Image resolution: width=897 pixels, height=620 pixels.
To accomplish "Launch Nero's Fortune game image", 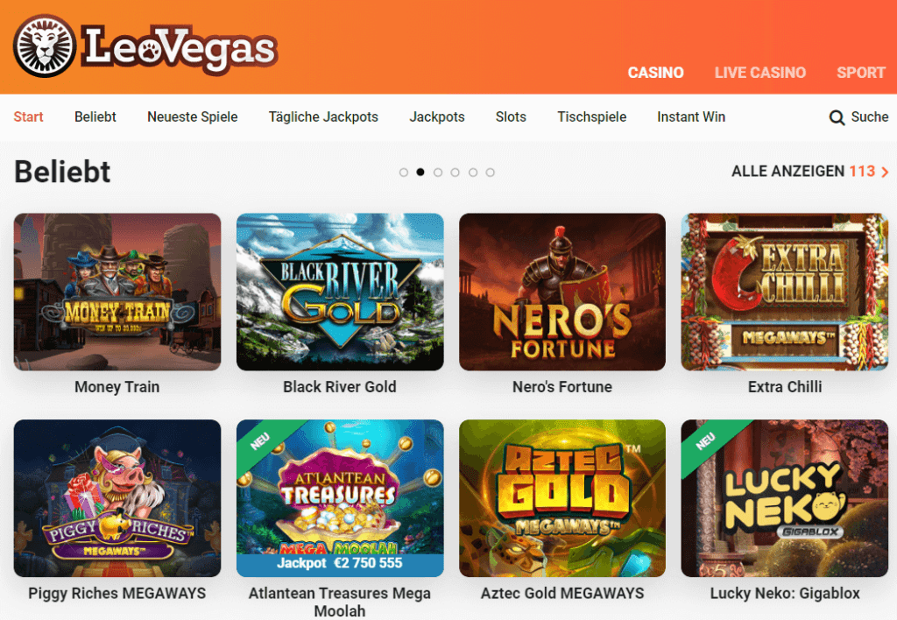I will tap(562, 292).
